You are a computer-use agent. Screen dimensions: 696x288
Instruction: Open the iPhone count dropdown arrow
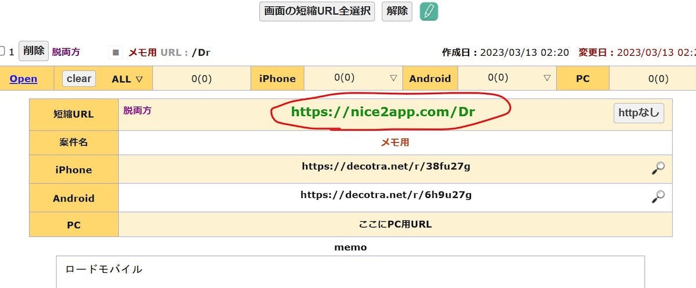[x=393, y=78]
